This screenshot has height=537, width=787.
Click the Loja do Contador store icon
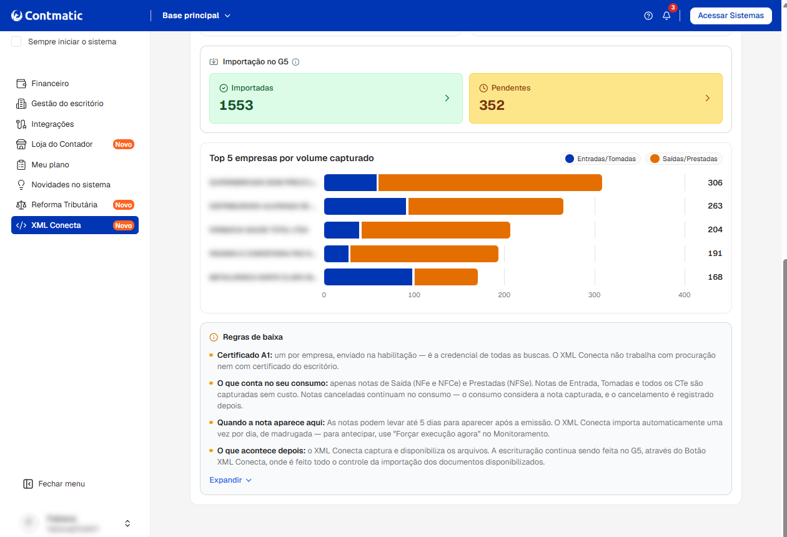click(x=21, y=144)
